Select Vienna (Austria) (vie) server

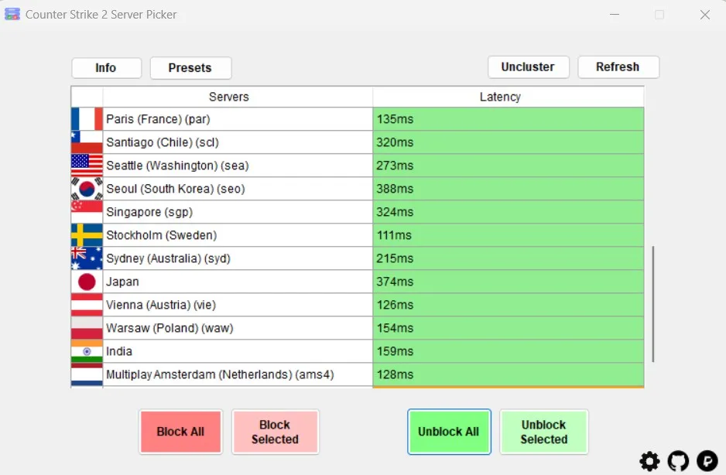[238, 305]
